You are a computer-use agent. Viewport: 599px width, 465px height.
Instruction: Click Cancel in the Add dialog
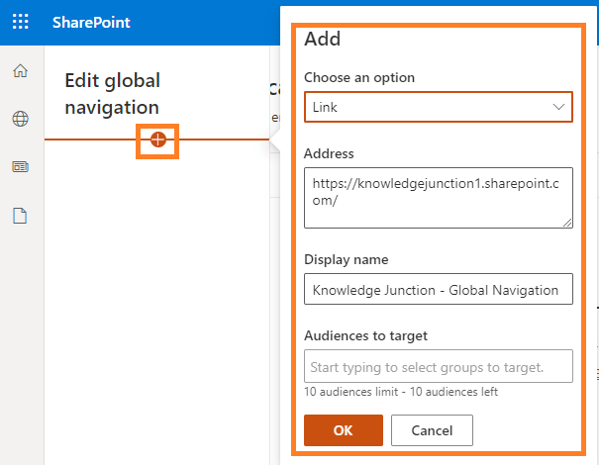click(432, 430)
